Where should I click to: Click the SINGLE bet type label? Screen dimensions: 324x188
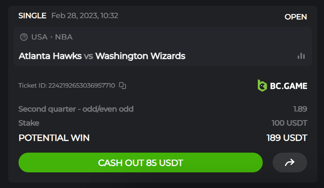coord(32,16)
